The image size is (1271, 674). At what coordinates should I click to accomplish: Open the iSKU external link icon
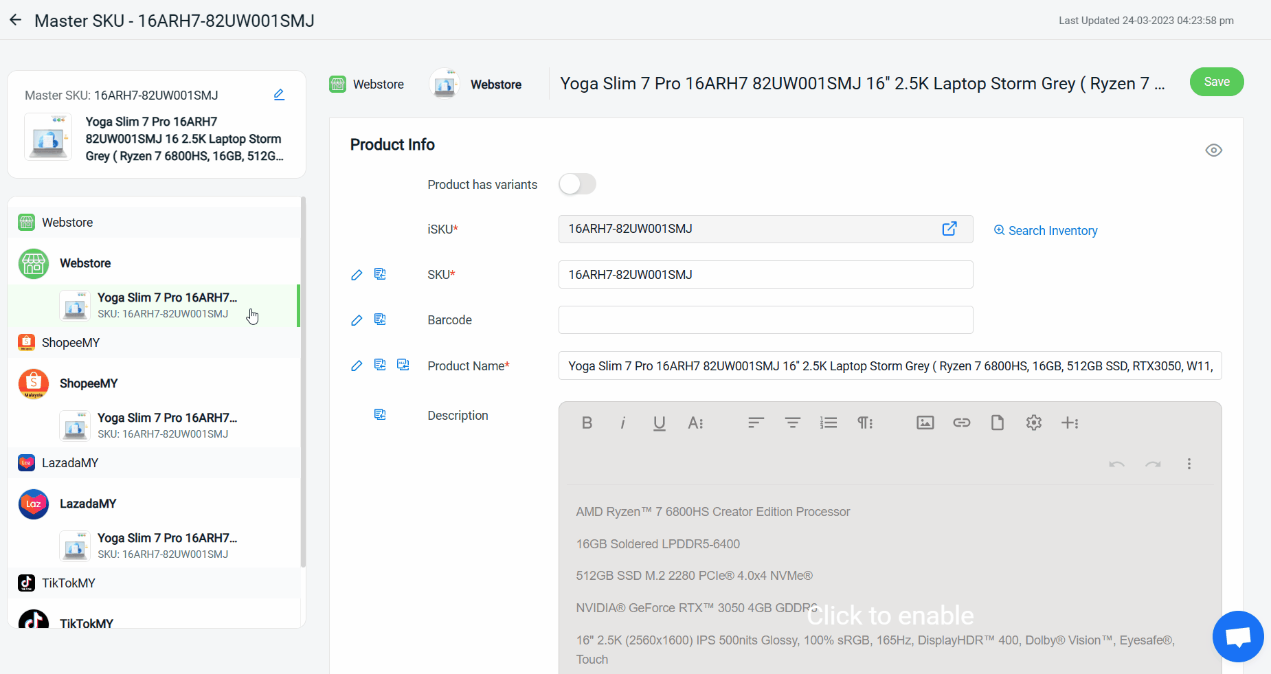[x=949, y=229]
